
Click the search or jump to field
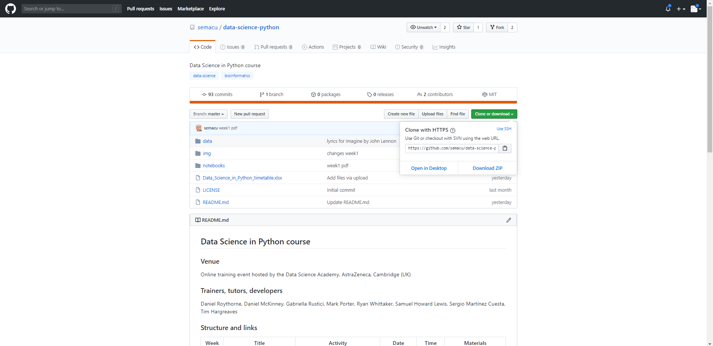click(71, 9)
